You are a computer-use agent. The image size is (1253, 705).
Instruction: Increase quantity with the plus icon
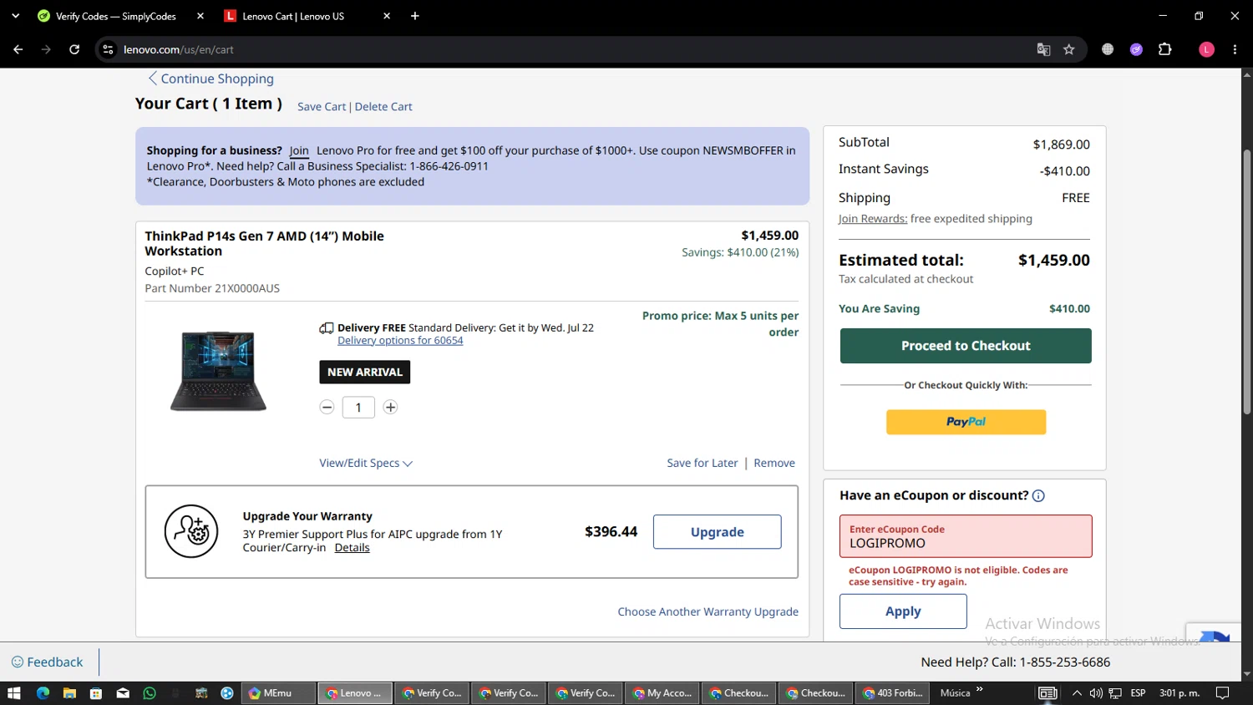390,408
